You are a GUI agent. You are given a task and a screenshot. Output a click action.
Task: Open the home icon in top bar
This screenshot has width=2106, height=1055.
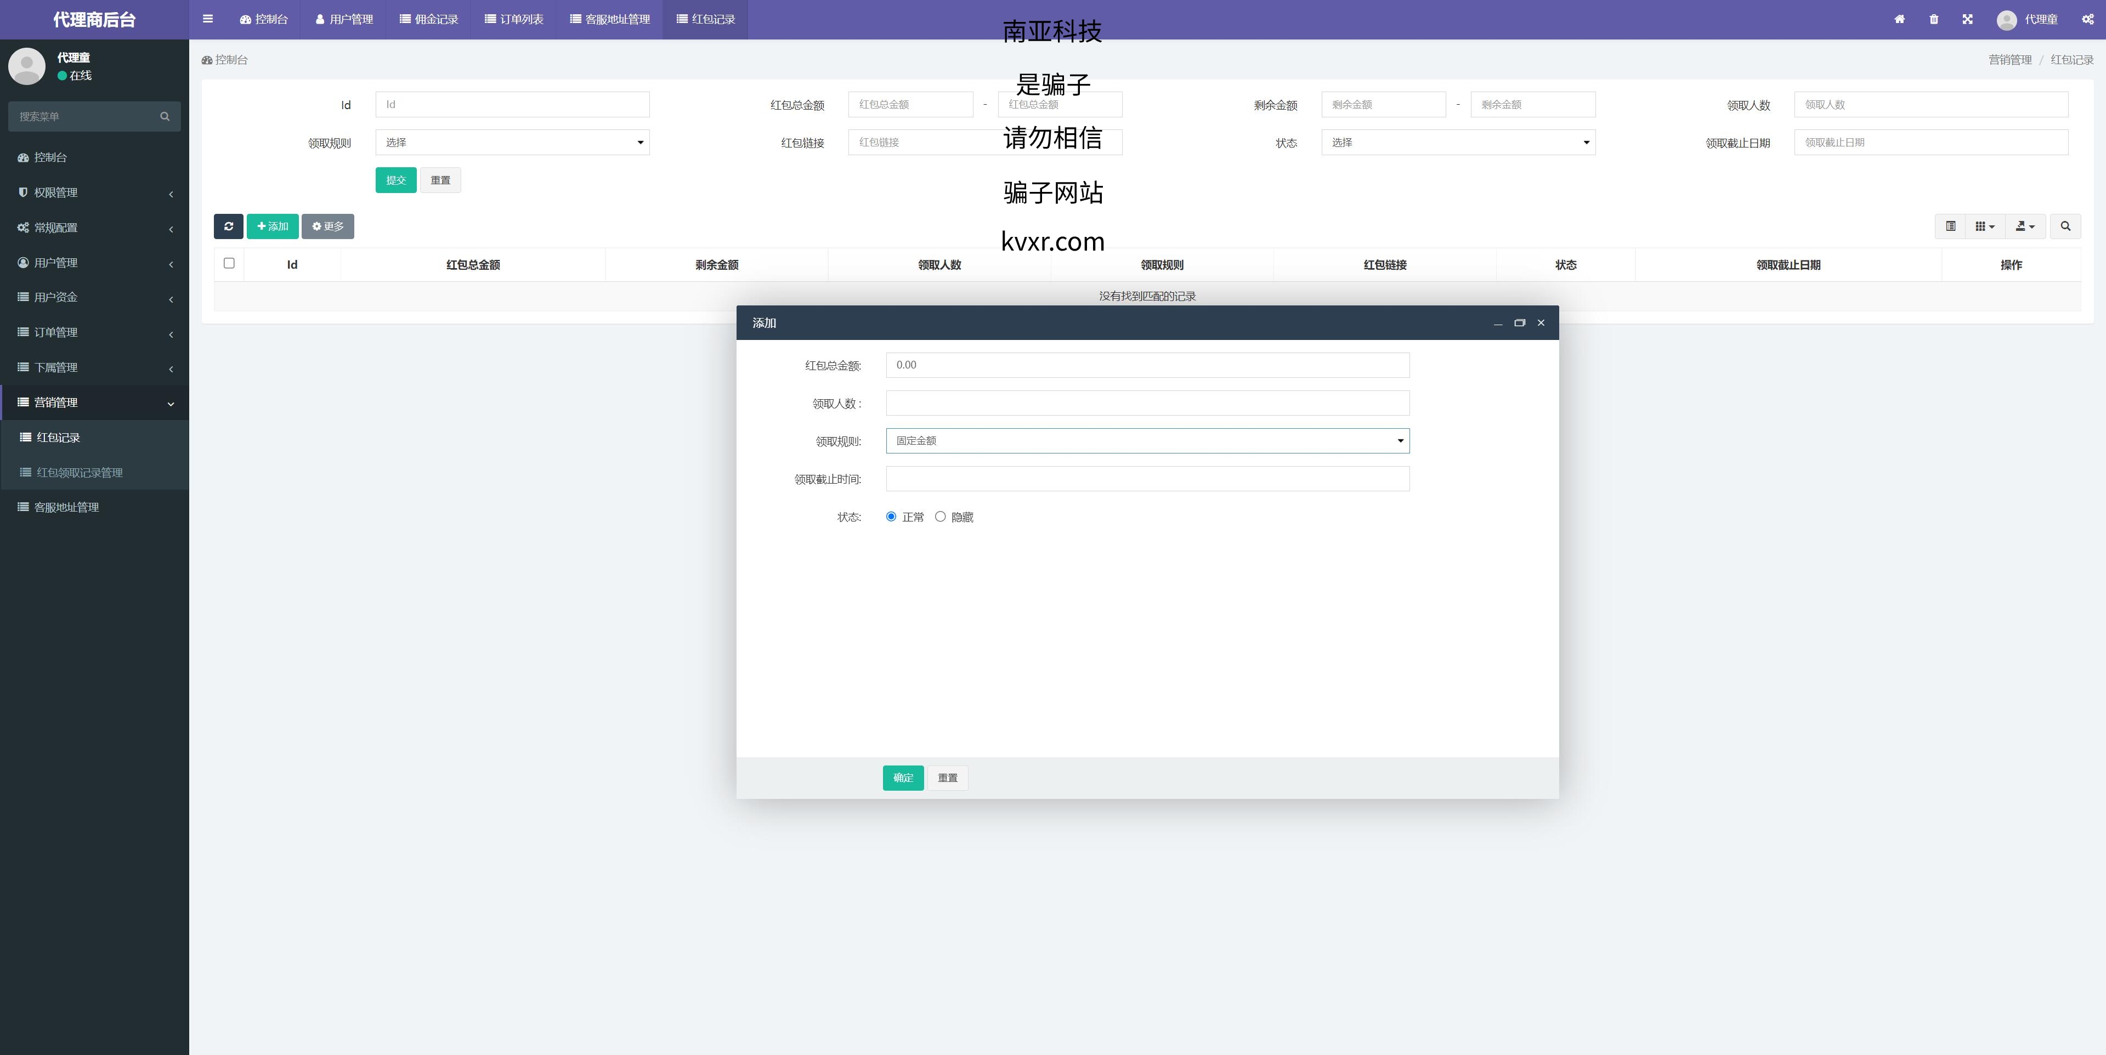coord(1899,20)
